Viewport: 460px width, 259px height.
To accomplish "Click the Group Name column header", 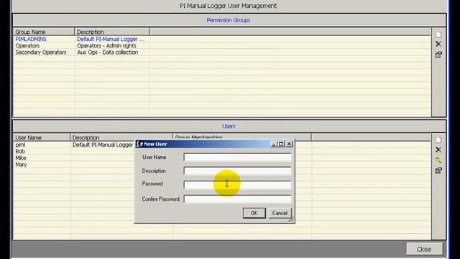I will click(44, 32).
